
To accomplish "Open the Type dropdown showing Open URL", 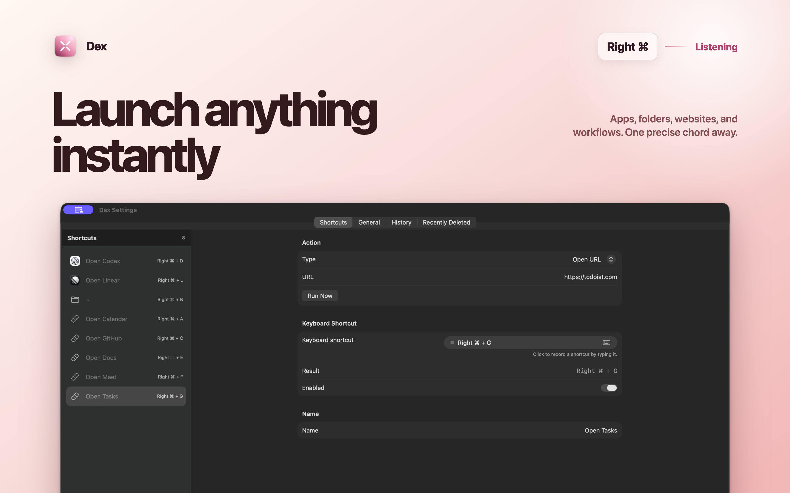I will [594, 259].
